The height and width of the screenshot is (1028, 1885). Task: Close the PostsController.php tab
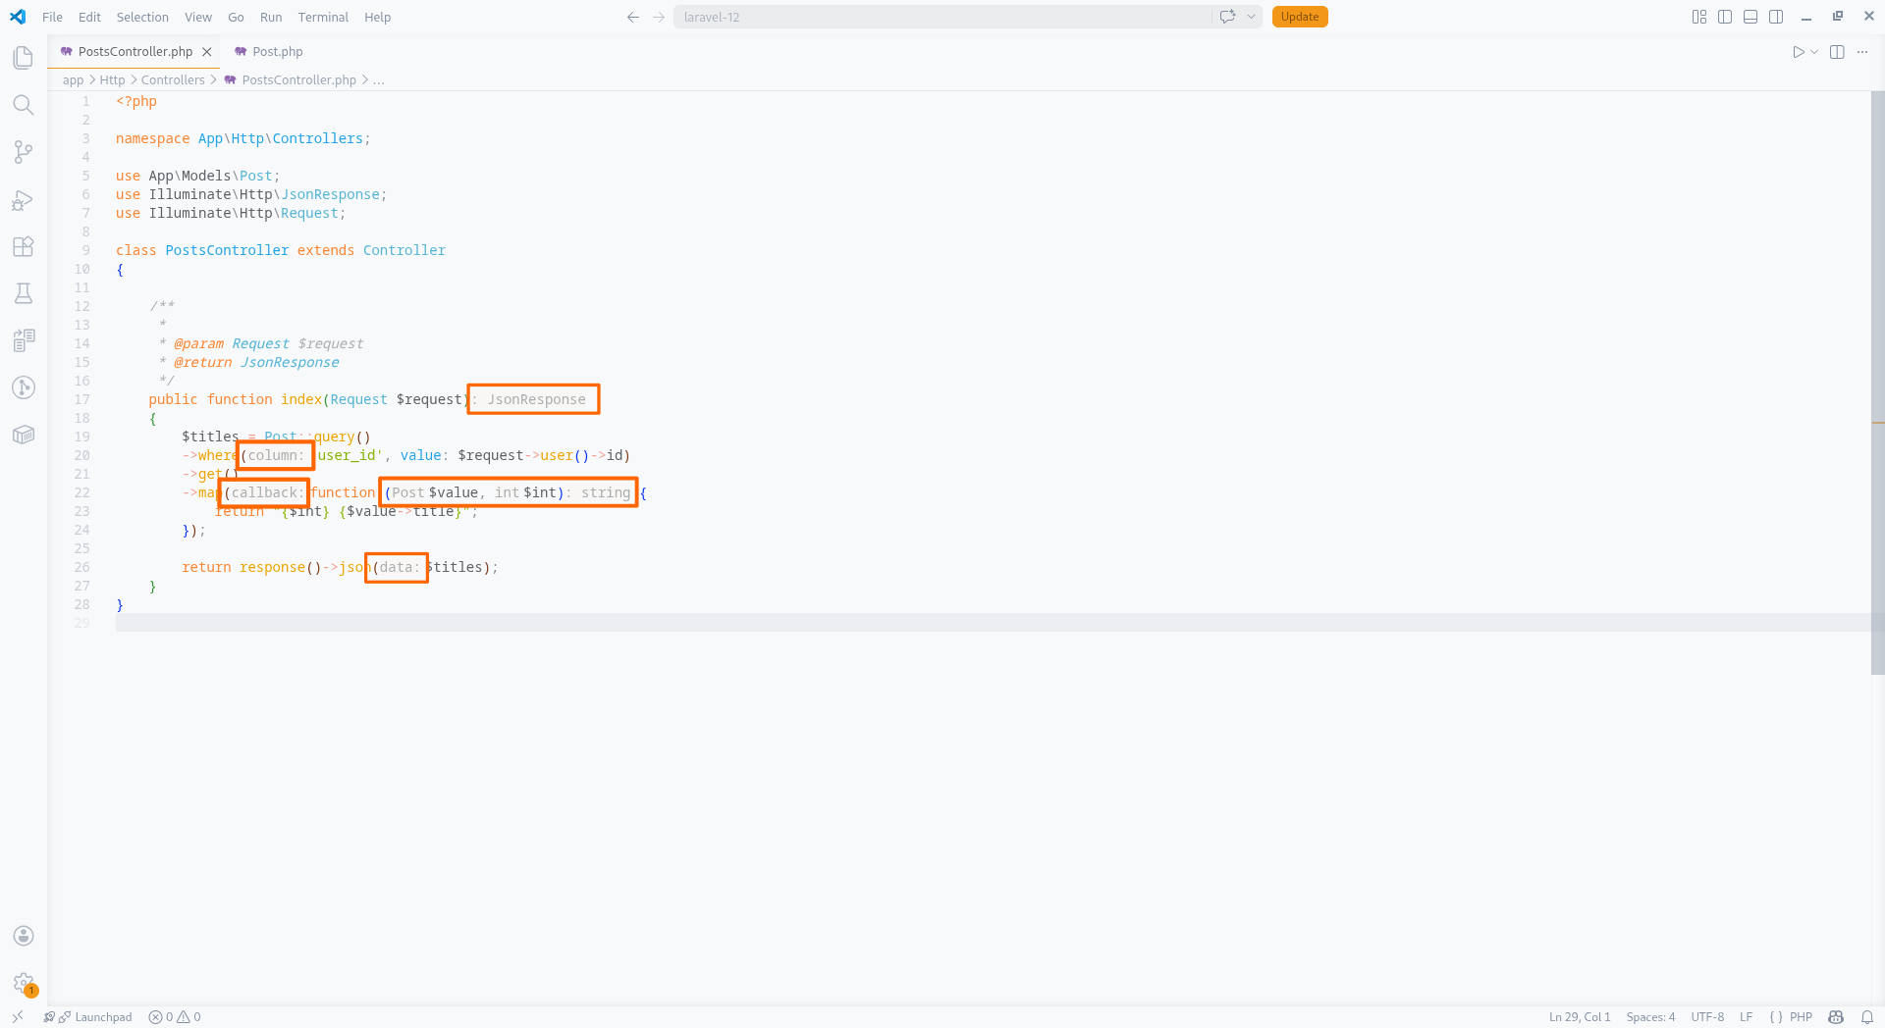pyautogui.click(x=207, y=52)
